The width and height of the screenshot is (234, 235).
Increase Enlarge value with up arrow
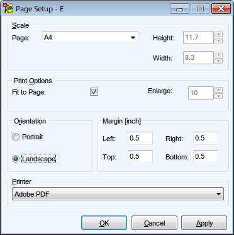(x=219, y=89)
